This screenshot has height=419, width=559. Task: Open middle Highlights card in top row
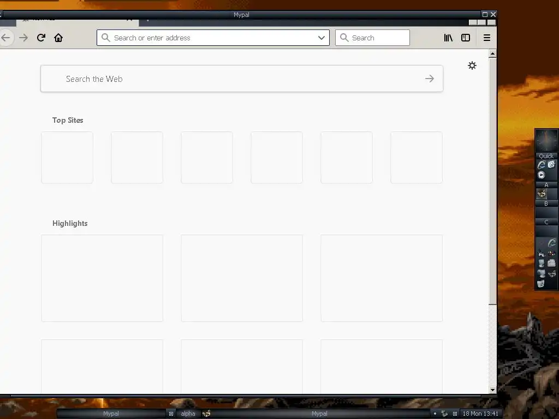click(x=242, y=278)
